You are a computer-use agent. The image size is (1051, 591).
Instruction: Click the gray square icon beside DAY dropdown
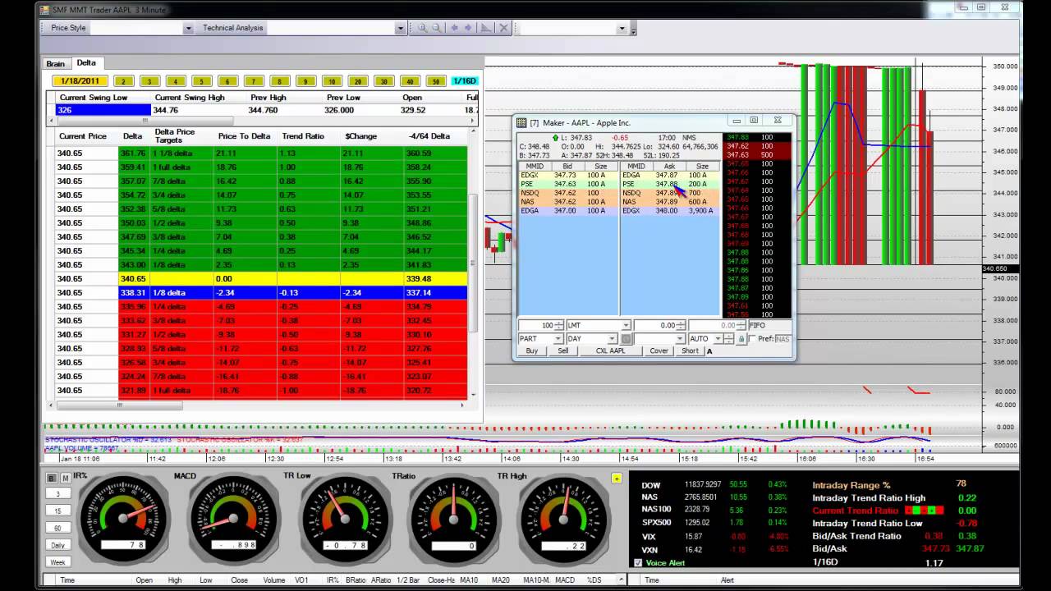tap(626, 339)
